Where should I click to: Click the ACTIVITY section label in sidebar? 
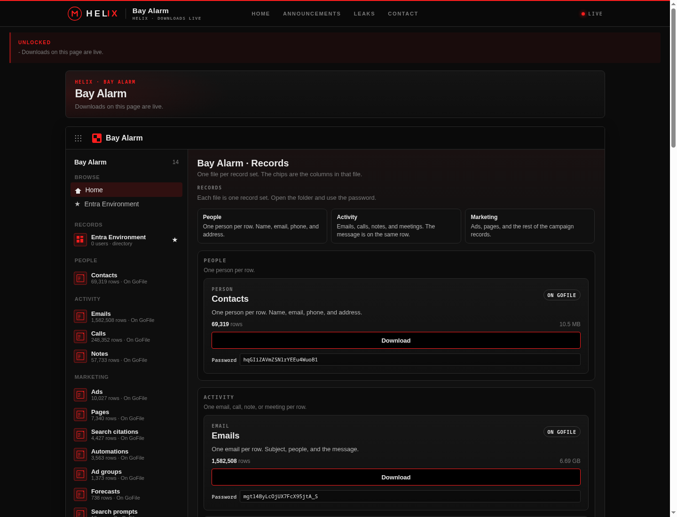[87, 299]
